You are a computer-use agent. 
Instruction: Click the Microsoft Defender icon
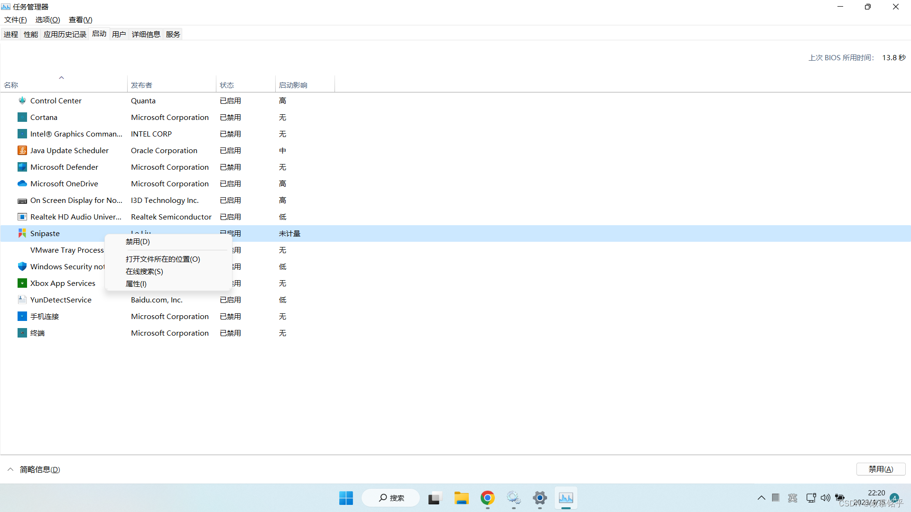point(22,167)
